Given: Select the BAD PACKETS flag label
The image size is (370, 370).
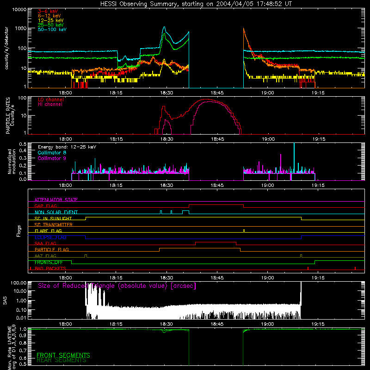Looking at the screenshot, I should (50, 268).
